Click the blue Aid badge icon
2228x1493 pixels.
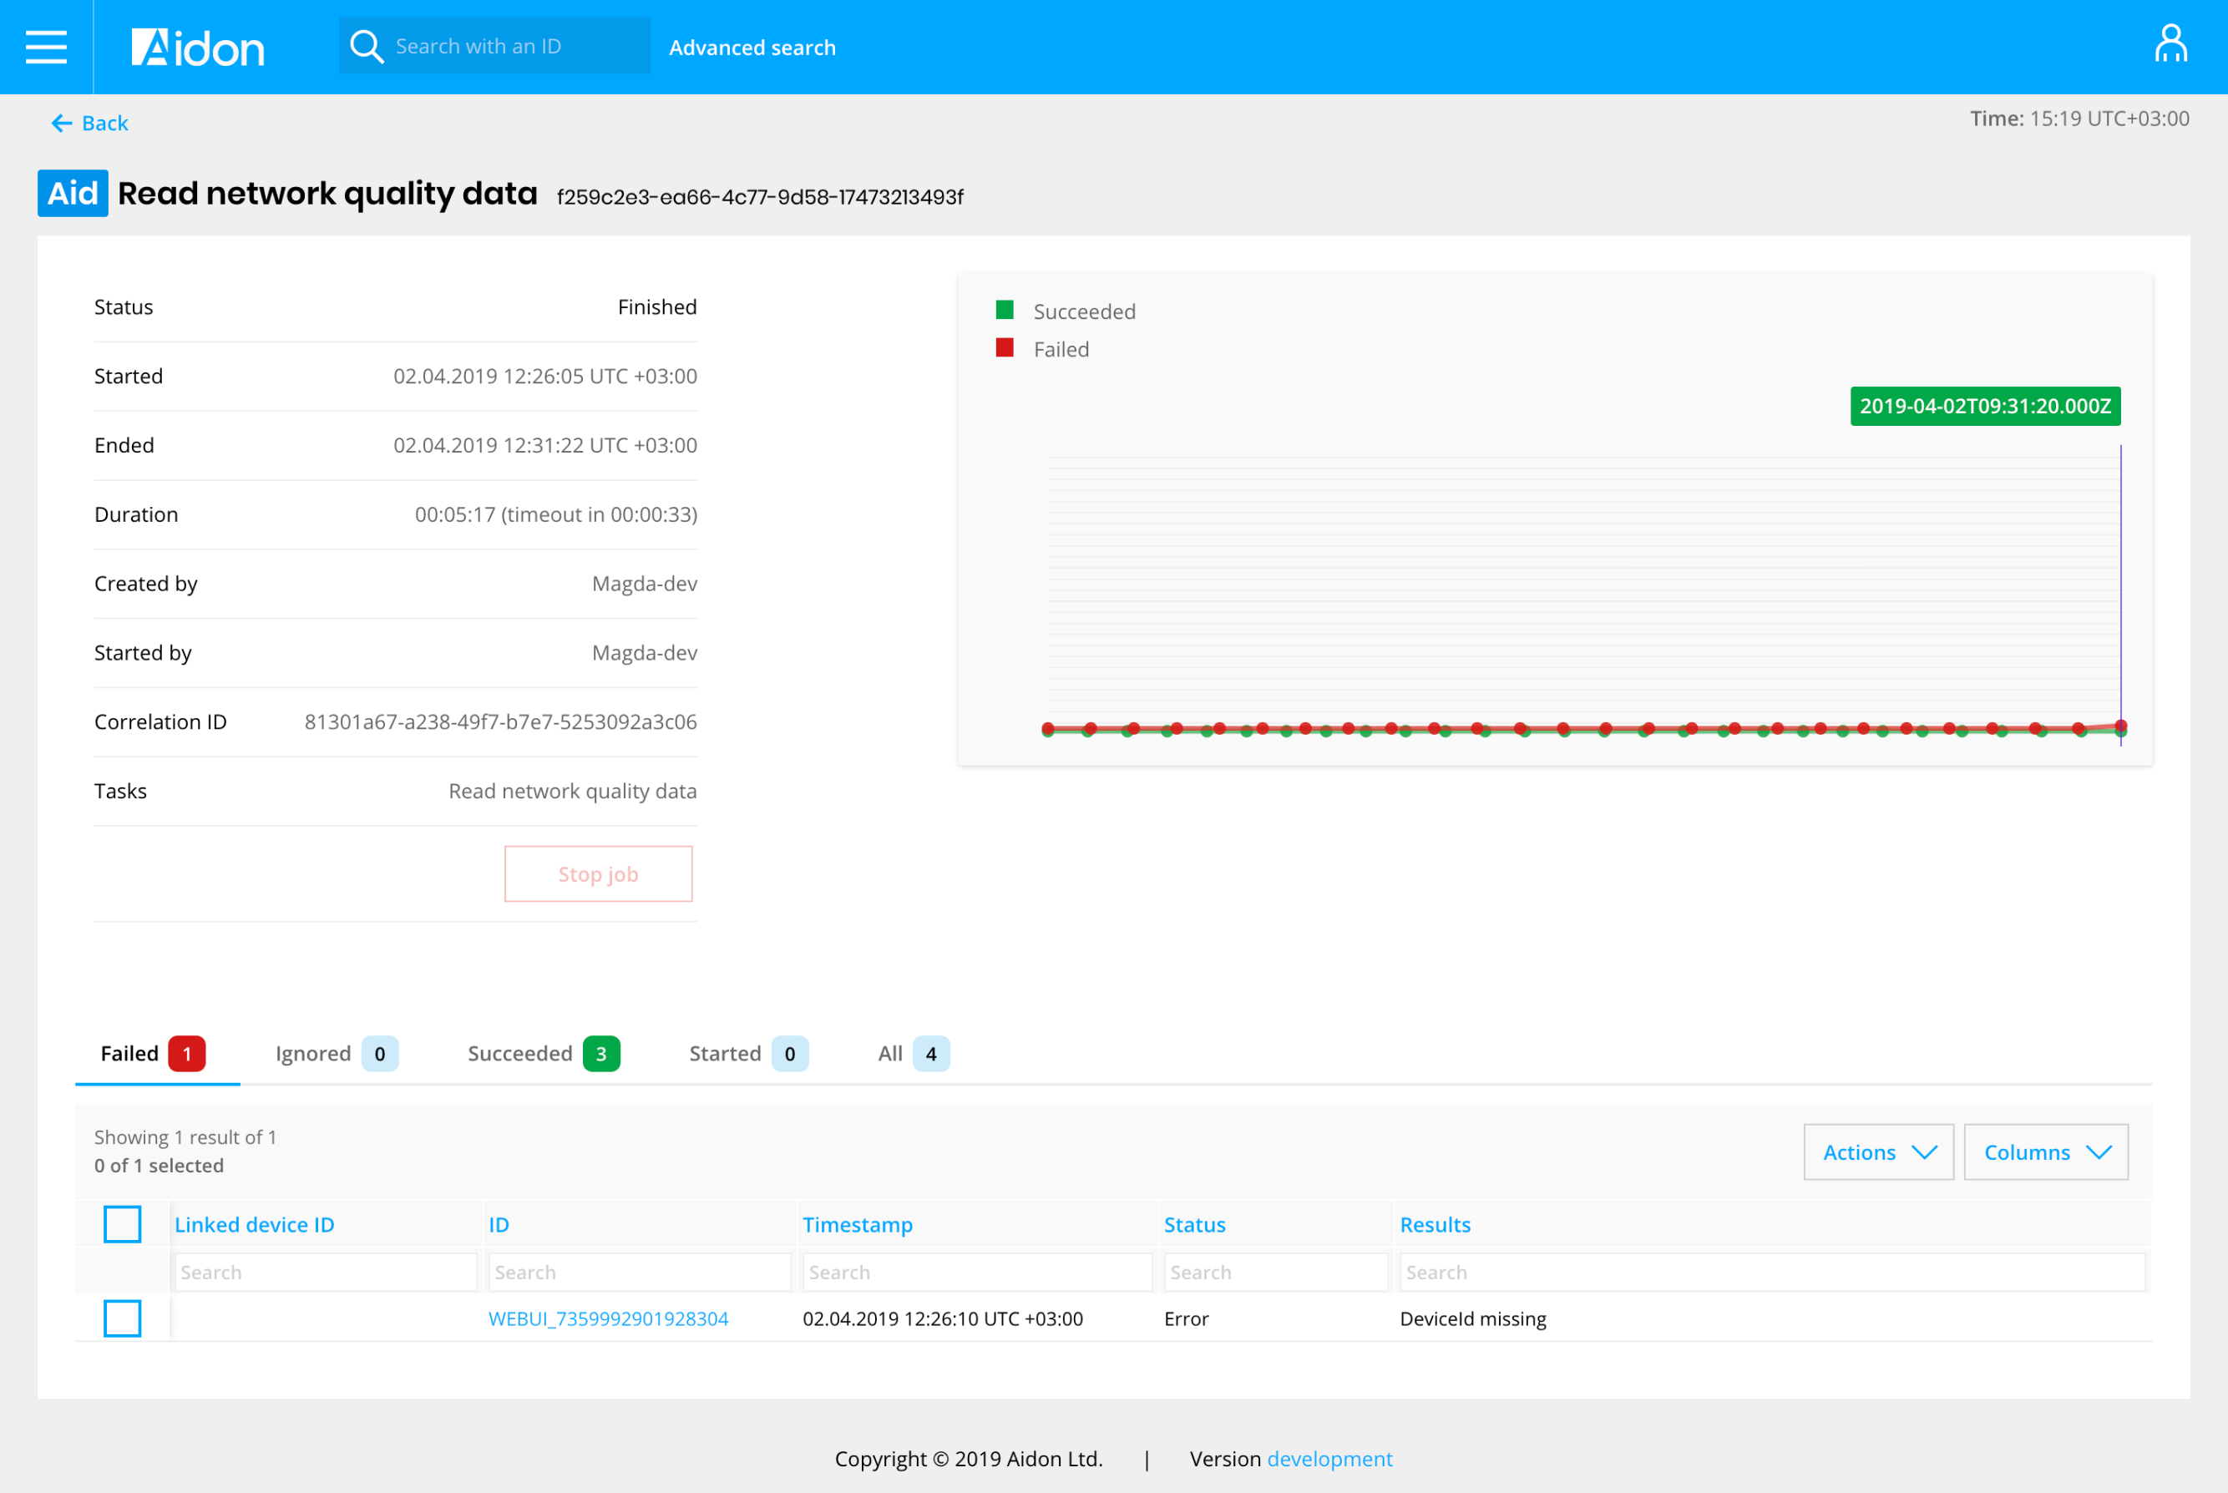(x=73, y=193)
